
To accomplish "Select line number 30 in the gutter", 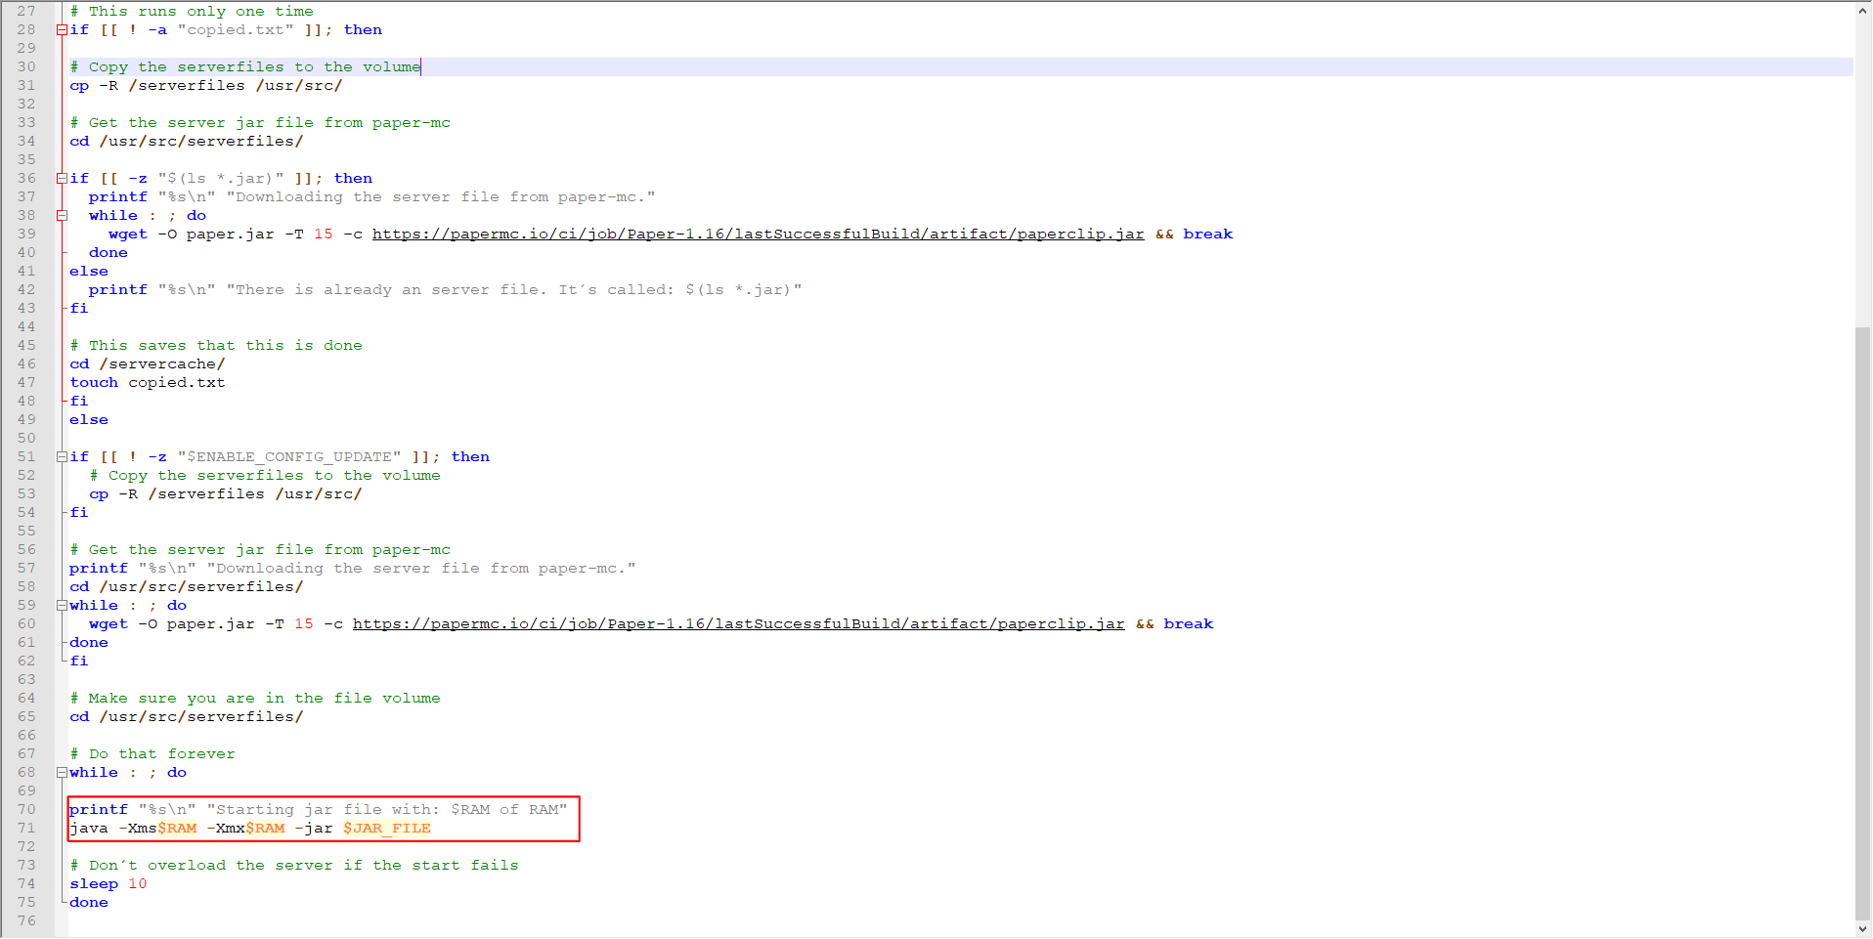I will pyautogui.click(x=26, y=66).
